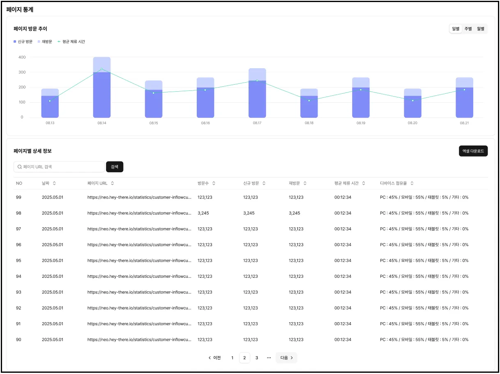Click the magnifier icon in search box
This screenshot has width=500, height=374.
click(x=19, y=167)
